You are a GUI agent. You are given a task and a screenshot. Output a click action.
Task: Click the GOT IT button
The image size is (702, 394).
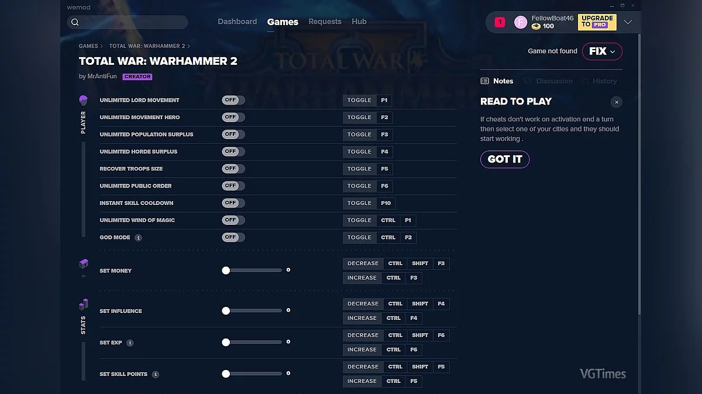pos(505,159)
